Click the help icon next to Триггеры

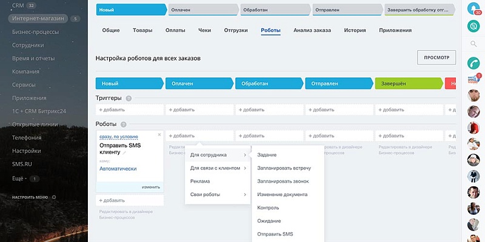coord(129,98)
